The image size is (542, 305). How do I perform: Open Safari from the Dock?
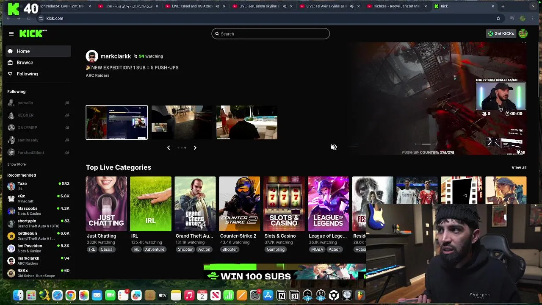[57, 295]
